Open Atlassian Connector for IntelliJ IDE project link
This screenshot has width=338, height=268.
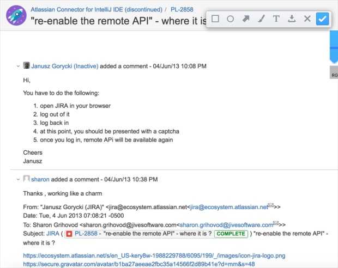96,9
